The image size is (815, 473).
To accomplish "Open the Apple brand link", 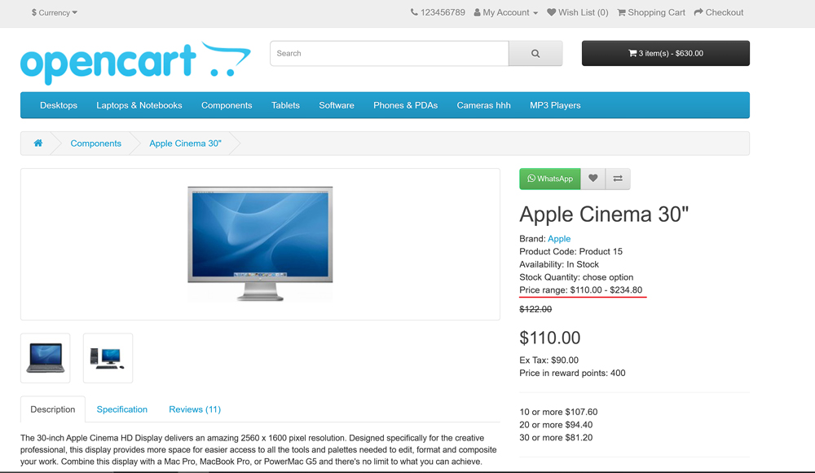I will [559, 239].
